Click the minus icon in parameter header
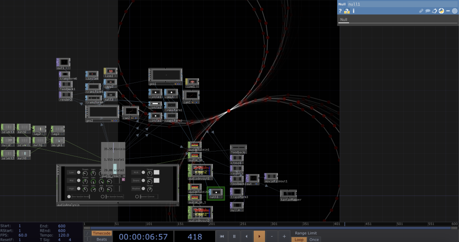Screen dimensions: 459x242 tap(448, 11)
